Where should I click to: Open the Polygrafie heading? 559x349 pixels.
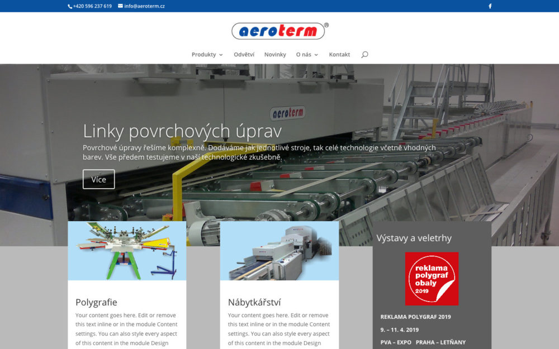pos(96,303)
